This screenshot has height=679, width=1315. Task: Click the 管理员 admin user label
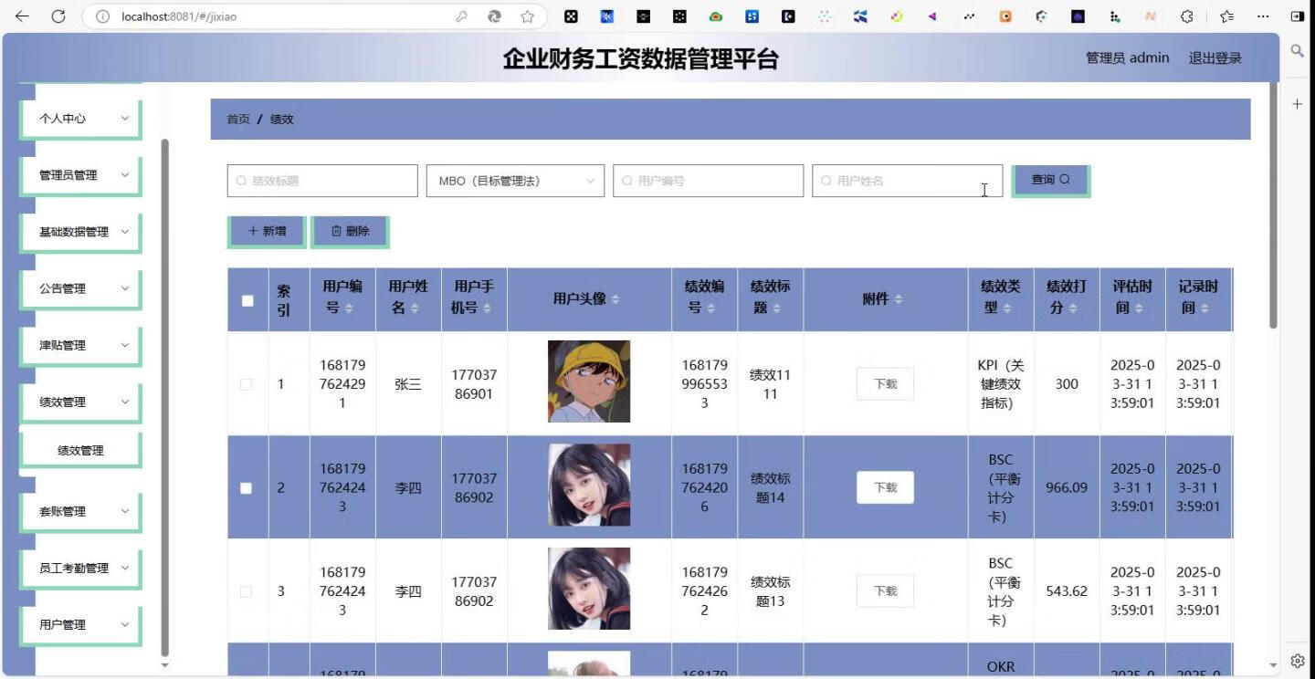[x=1127, y=57]
